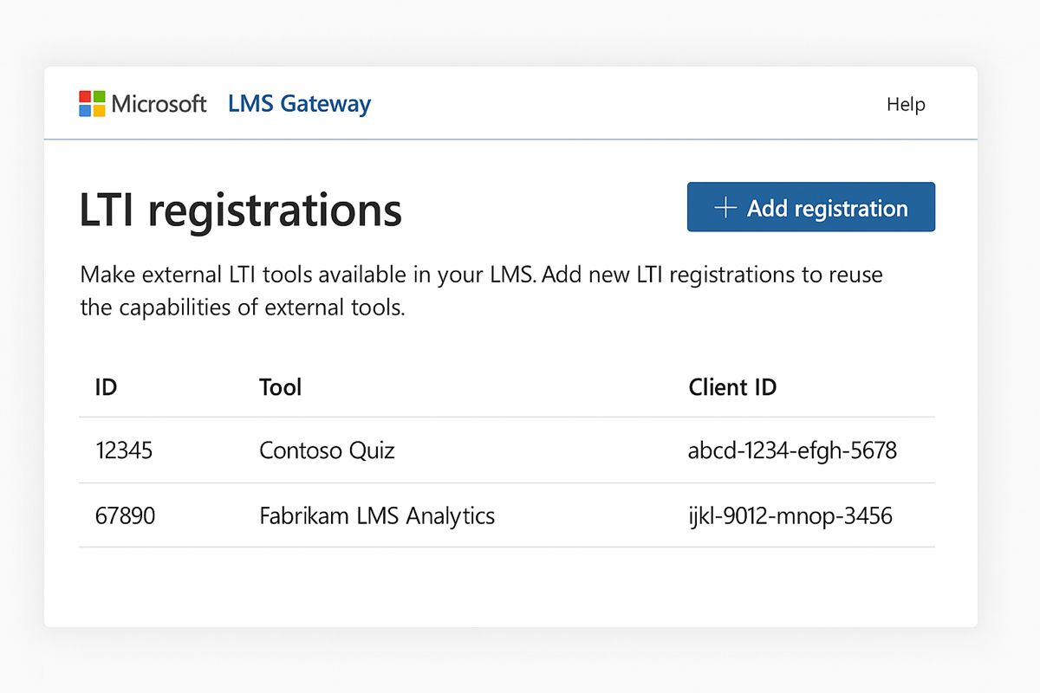
Task: Open the LMS Gateway home link
Action: click(x=299, y=105)
